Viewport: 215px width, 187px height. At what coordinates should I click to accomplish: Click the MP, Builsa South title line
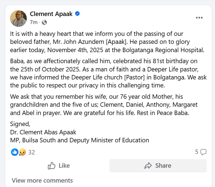coord(79,140)
